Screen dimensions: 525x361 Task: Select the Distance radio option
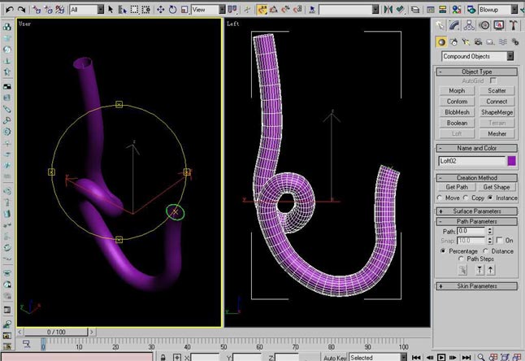(485, 250)
